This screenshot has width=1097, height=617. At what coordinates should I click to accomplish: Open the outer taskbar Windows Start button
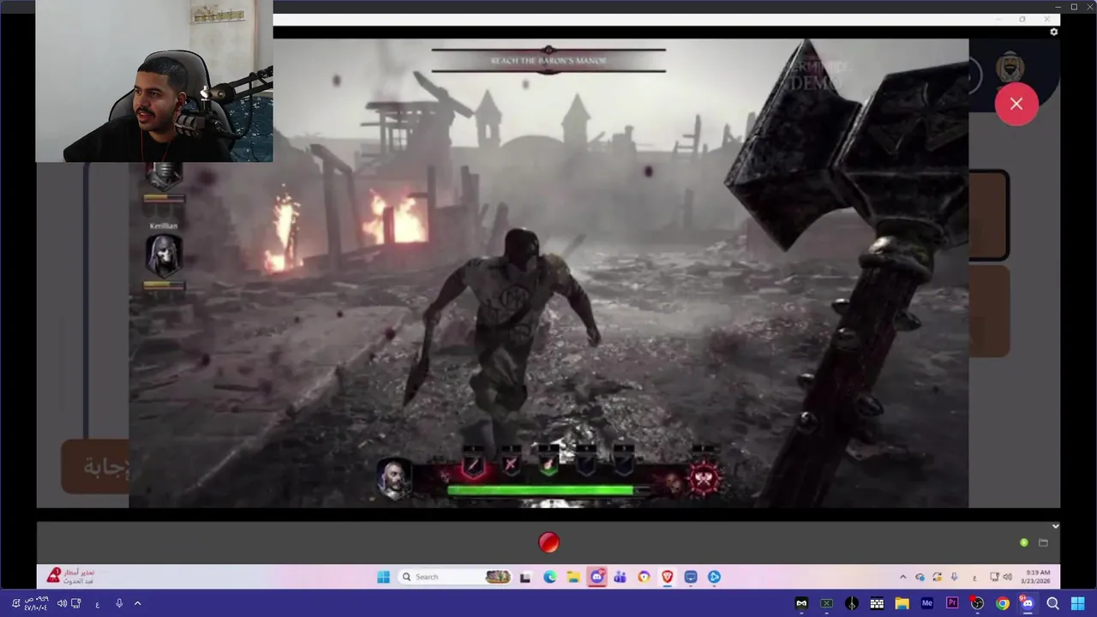pos(1077,603)
